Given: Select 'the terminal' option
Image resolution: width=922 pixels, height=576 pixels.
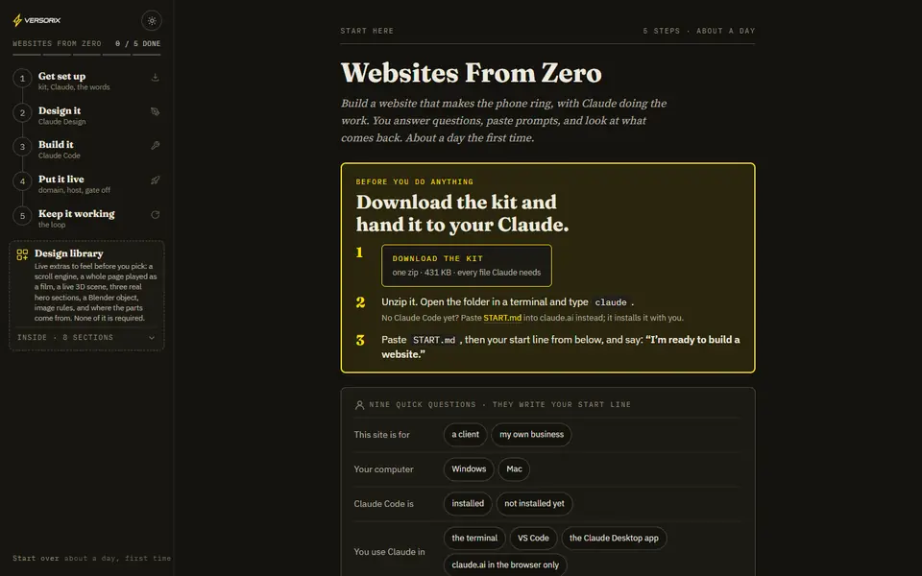Looking at the screenshot, I should [474, 538].
